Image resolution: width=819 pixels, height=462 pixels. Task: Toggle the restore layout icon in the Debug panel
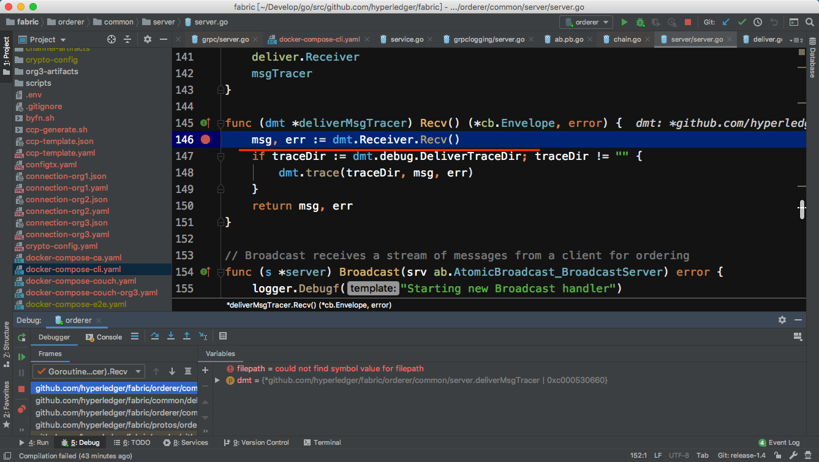point(798,336)
